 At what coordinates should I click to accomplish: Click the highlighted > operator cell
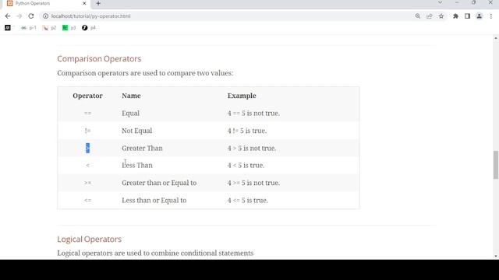[87, 148]
